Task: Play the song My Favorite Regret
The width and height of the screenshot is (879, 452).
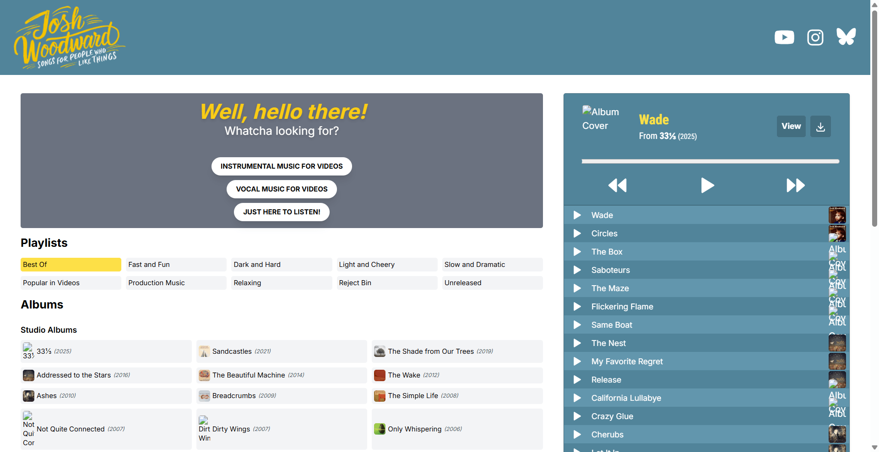Action: pyautogui.click(x=577, y=362)
